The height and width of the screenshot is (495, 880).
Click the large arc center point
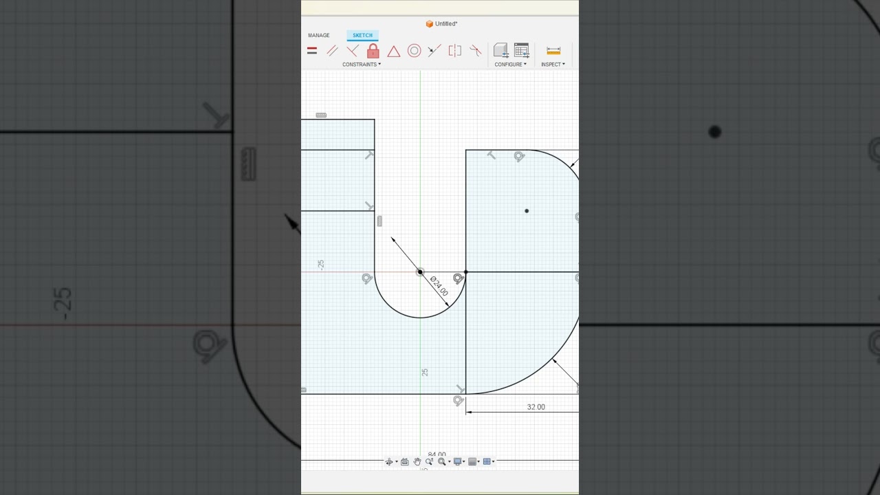(x=527, y=211)
